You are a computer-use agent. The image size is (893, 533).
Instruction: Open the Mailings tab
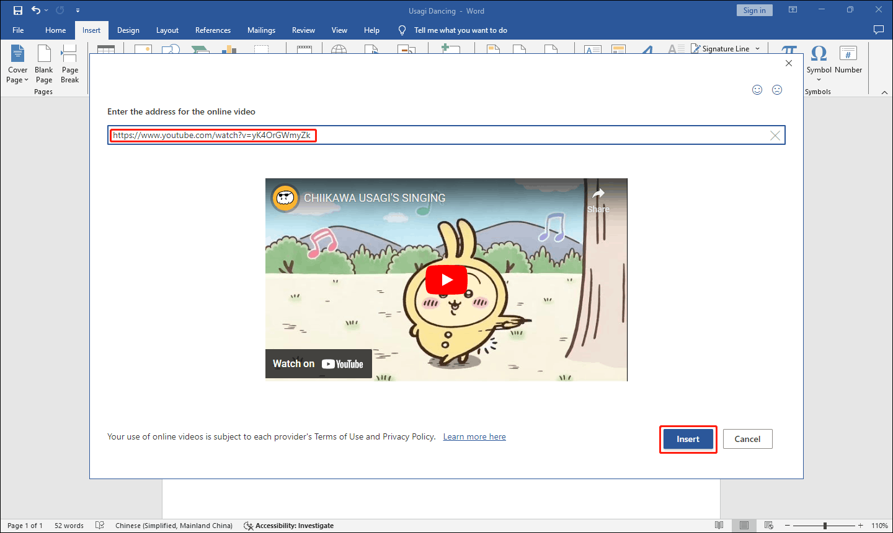(261, 30)
